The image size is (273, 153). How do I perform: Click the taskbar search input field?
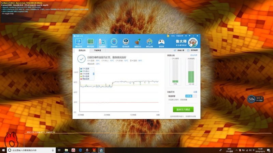point(31,150)
